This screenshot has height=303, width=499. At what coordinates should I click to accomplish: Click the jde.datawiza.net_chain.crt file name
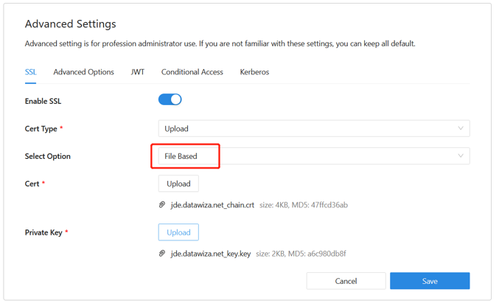212,205
